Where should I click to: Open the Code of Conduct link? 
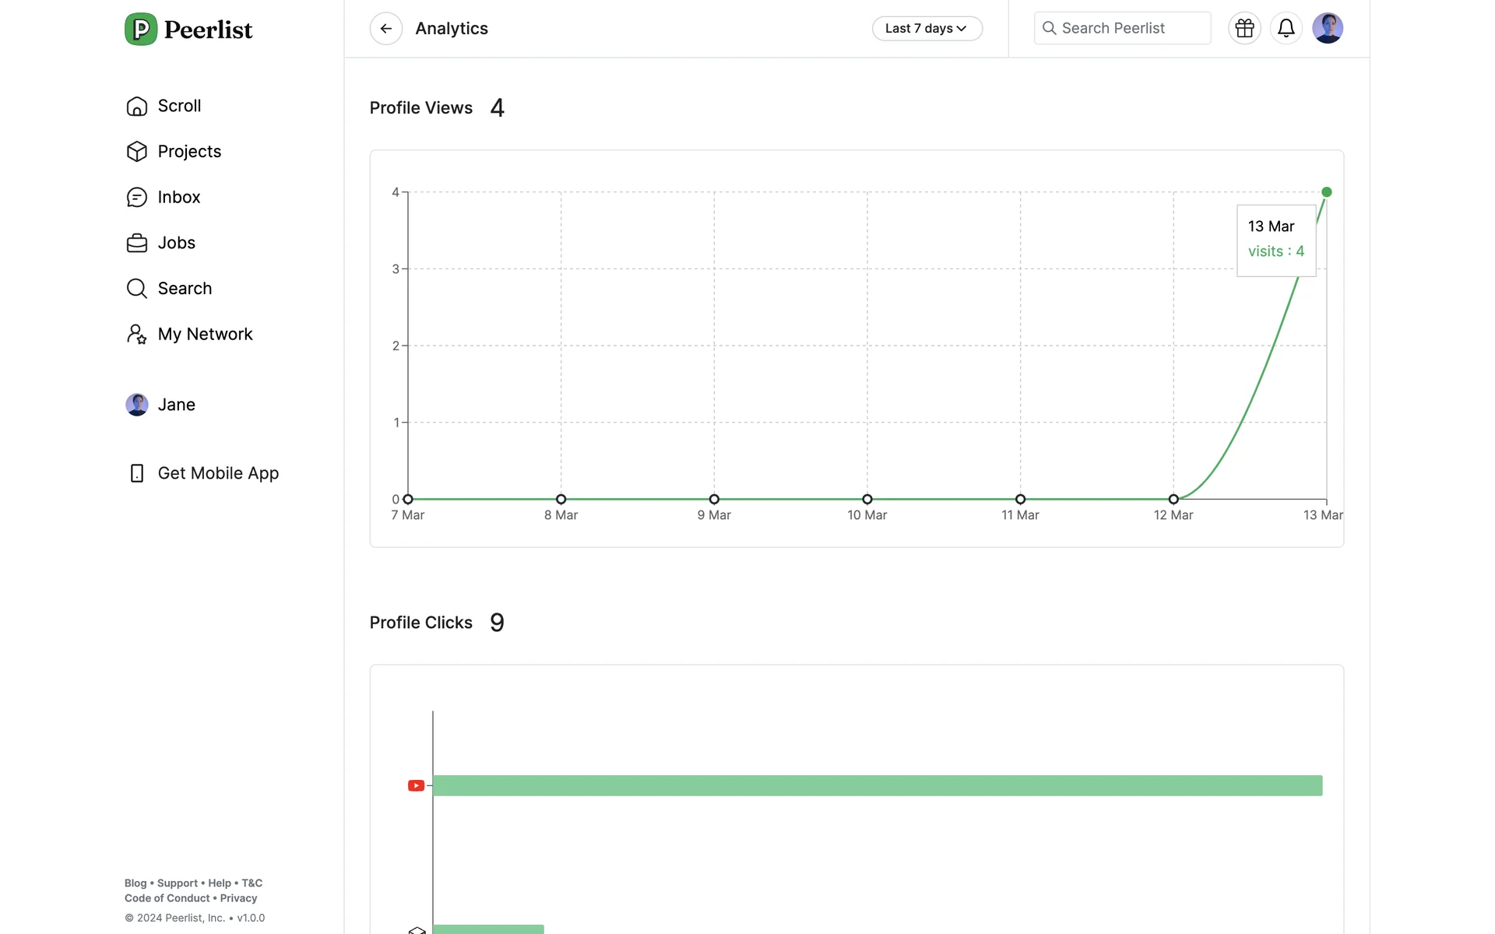[x=167, y=898]
